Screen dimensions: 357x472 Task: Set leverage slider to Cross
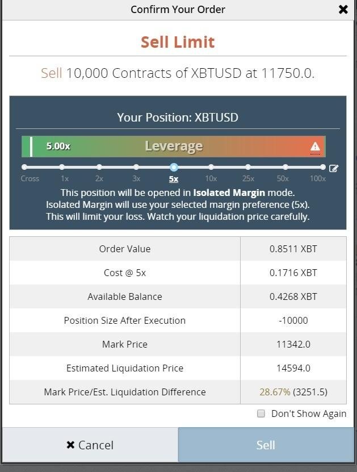click(24, 167)
